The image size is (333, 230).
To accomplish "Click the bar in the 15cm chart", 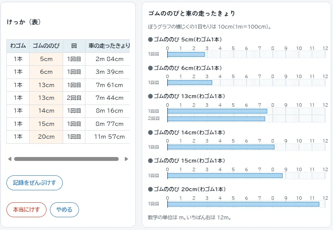I will [x=225, y=176].
